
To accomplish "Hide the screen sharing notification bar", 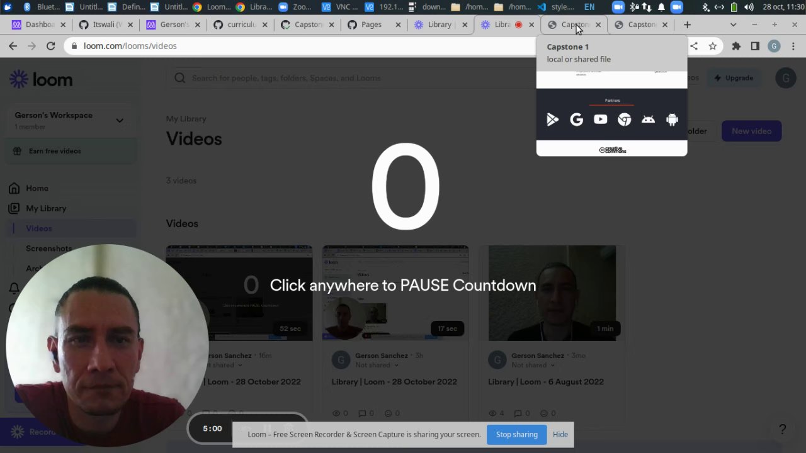I will click(560, 434).
